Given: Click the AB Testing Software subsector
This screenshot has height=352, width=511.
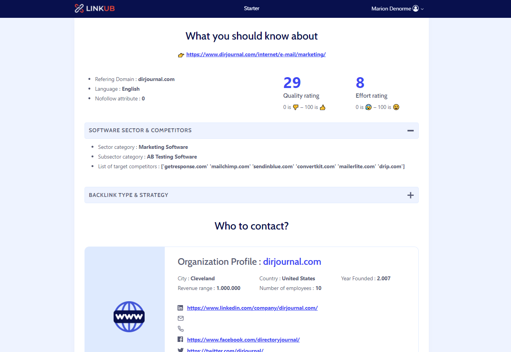Looking at the screenshot, I should tap(172, 157).
